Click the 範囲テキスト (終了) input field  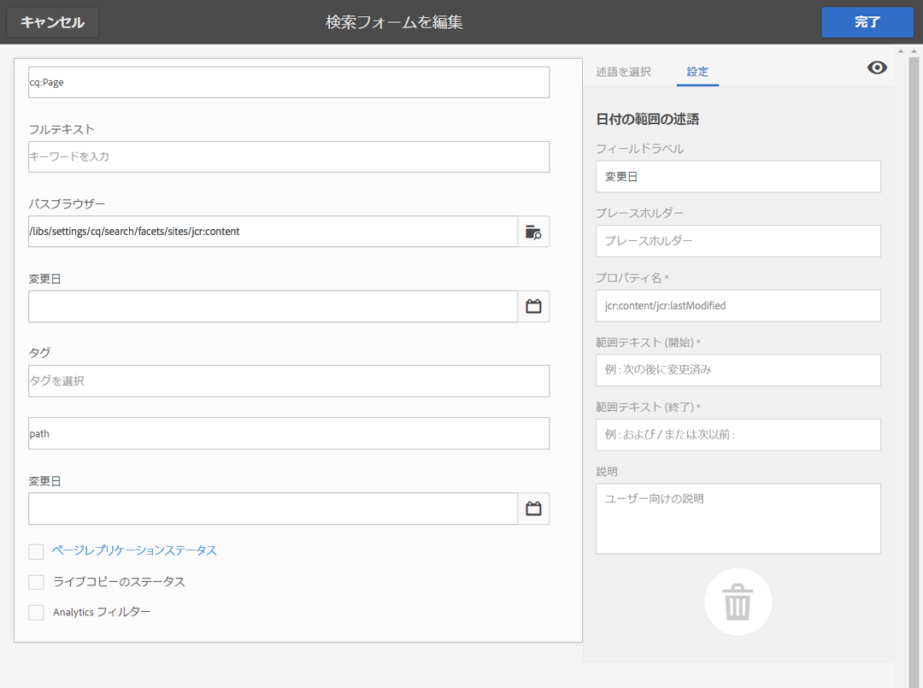(x=738, y=435)
